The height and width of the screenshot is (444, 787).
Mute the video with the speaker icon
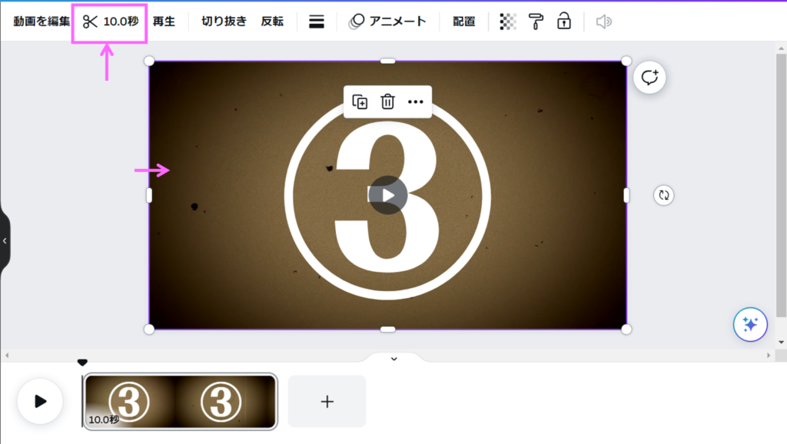point(604,22)
